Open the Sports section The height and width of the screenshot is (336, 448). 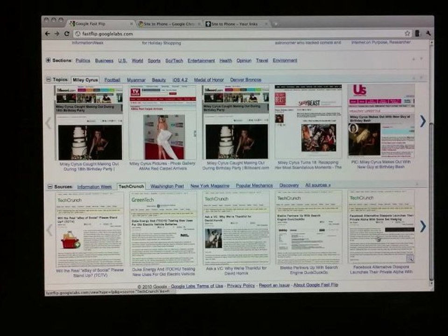154,61
